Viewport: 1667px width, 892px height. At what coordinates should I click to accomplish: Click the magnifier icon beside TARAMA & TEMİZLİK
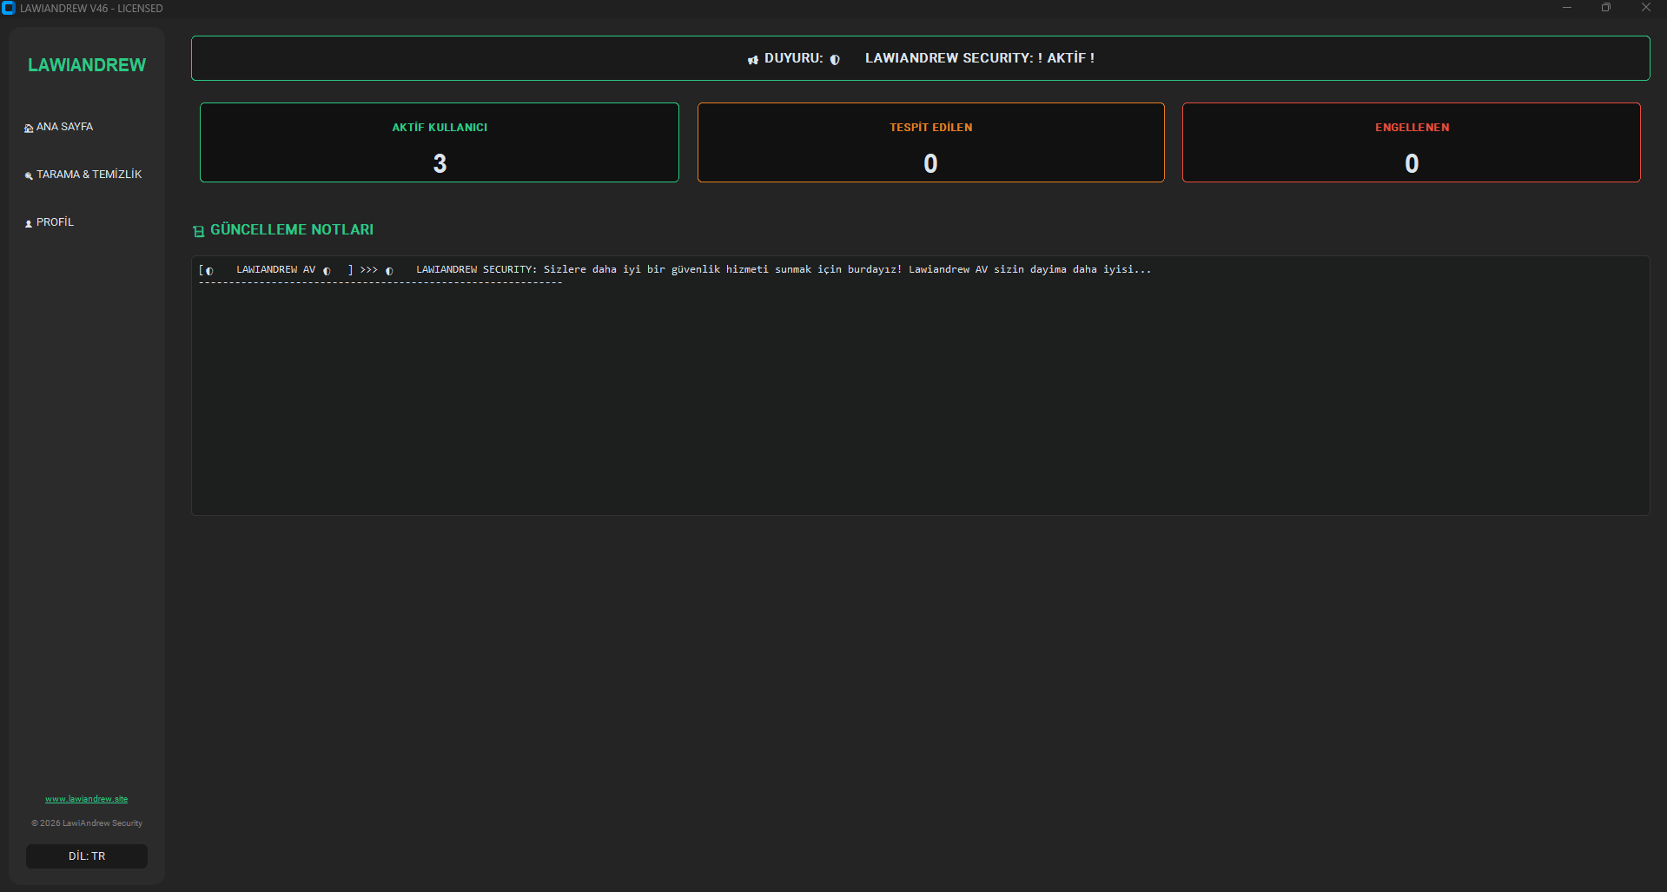[x=29, y=175]
